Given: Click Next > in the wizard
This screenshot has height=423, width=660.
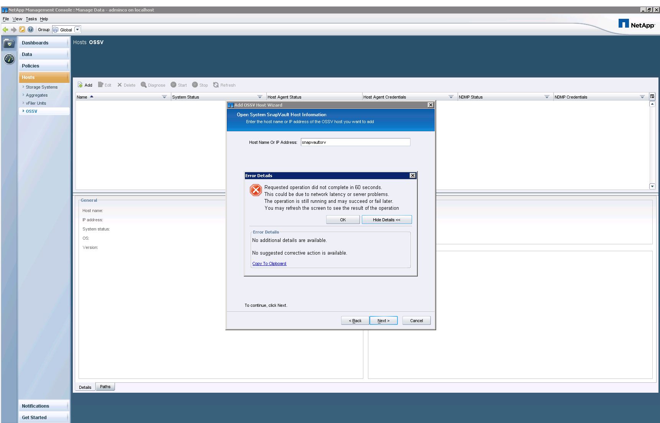Looking at the screenshot, I should coord(384,321).
